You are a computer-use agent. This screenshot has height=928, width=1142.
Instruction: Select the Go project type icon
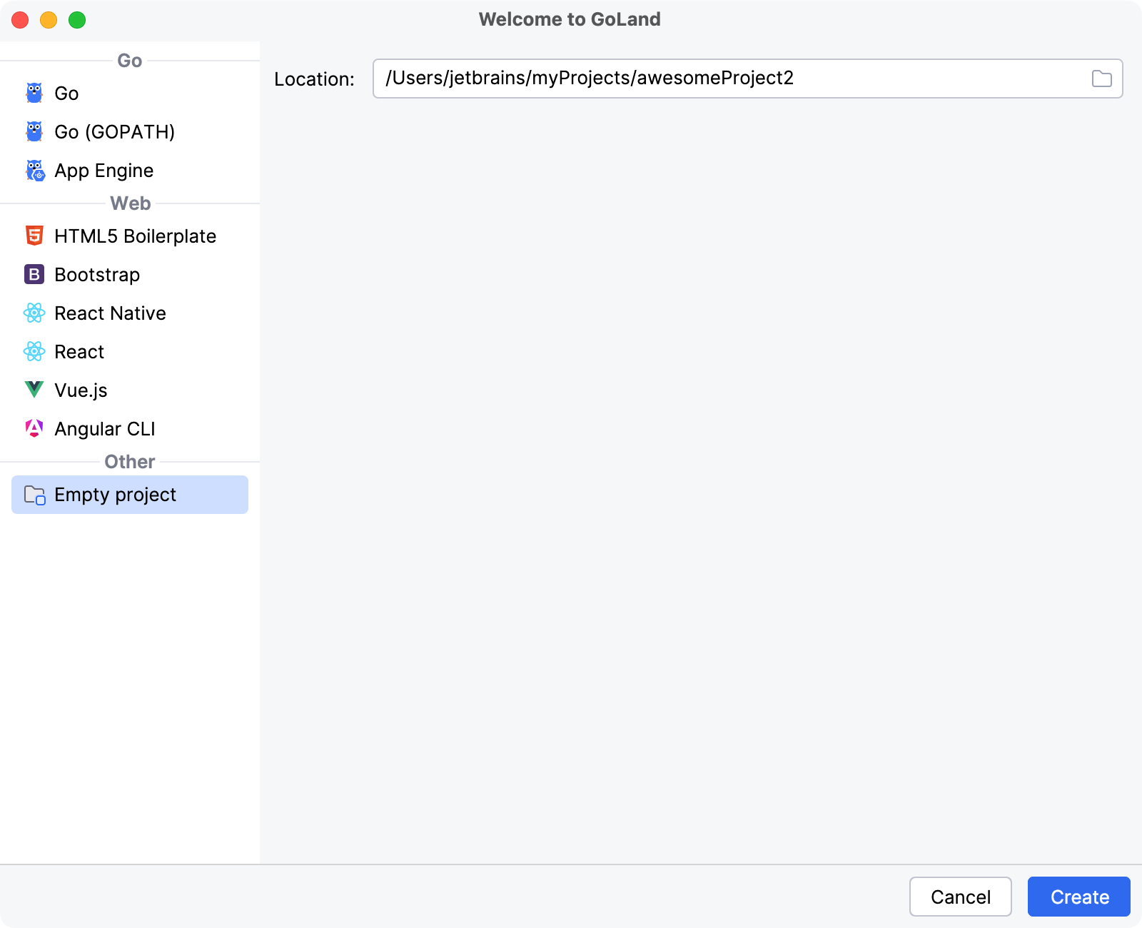[x=34, y=93]
